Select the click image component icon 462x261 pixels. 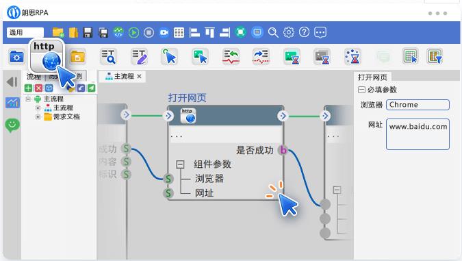click(x=200, y=56)
